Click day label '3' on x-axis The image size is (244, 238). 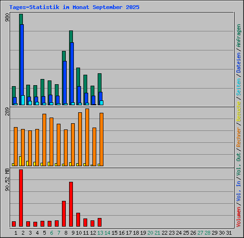click(30, 233)
